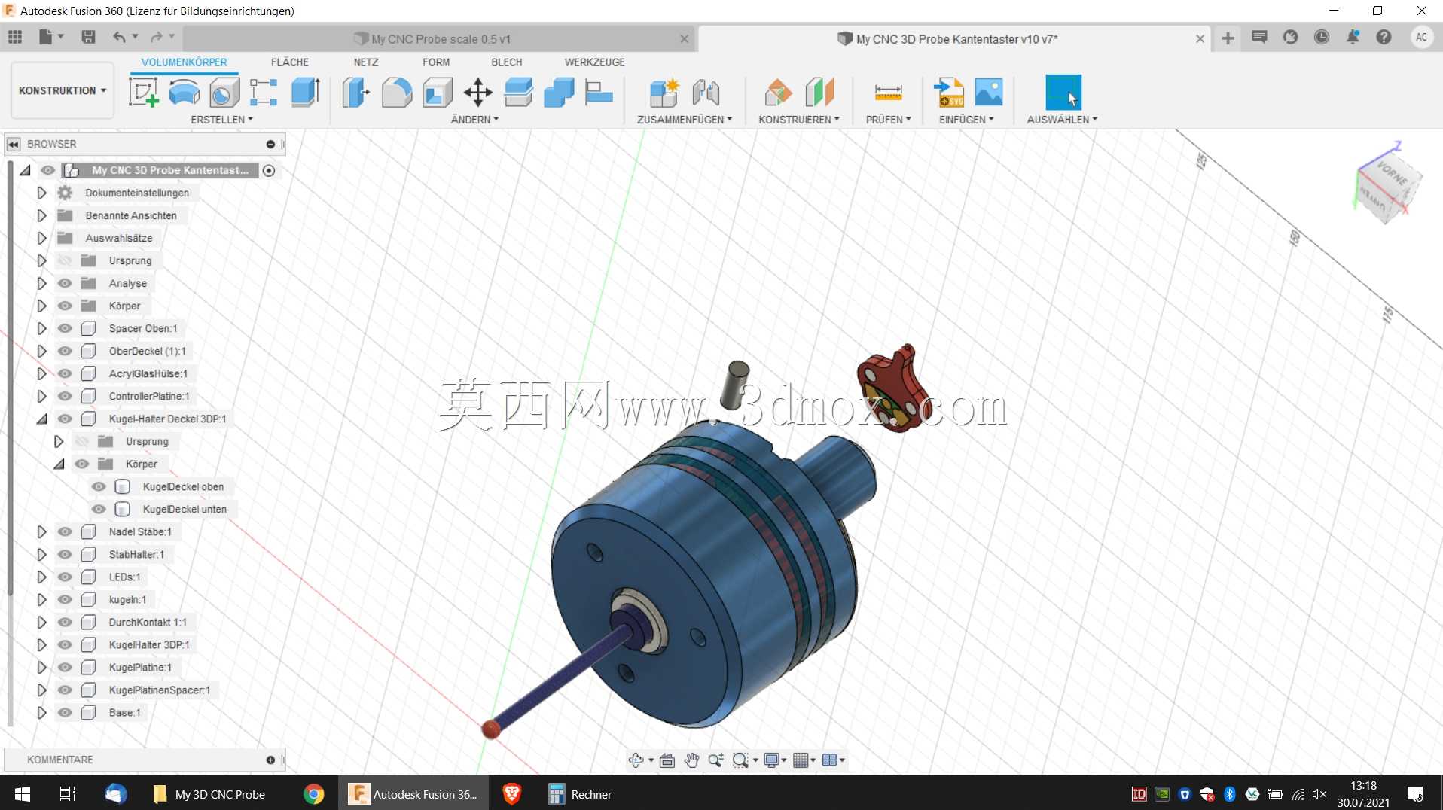Viewport: 1443px width, 810px height.
Task: Open the ÄNDERN dropdown menu
Action: [x=474, y=120]
